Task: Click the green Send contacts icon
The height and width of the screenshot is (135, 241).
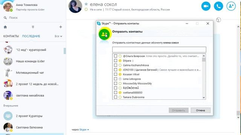Action: (x=104, y=34)
